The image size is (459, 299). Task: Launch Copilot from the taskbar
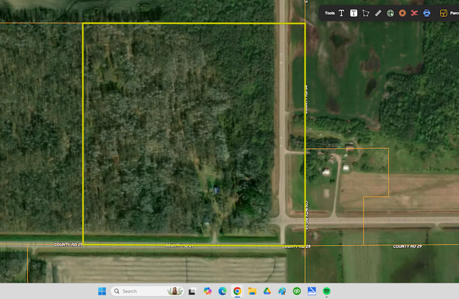(207, 291)
